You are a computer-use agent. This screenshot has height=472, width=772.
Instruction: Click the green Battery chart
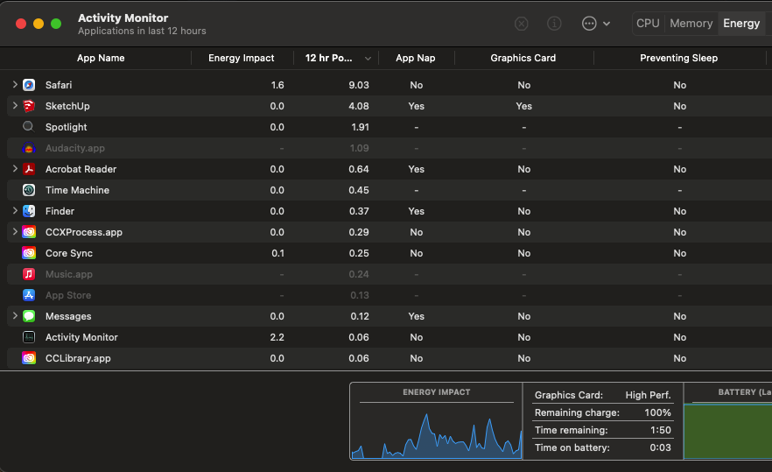point(728,431)
